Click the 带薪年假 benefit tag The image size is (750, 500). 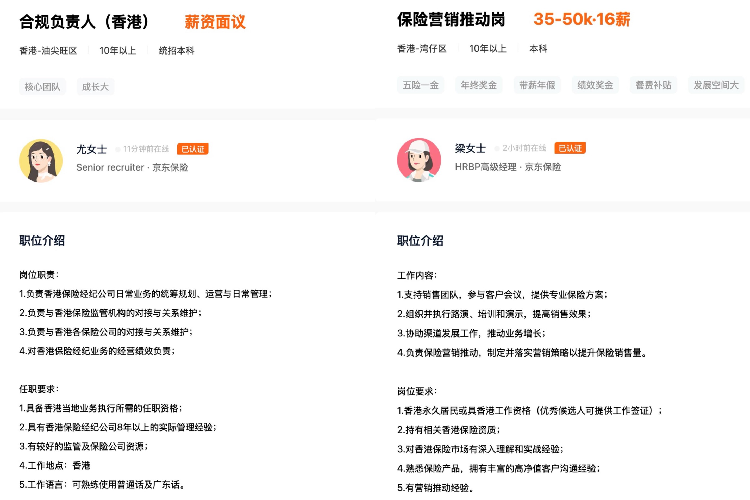(x=537, y=85)
